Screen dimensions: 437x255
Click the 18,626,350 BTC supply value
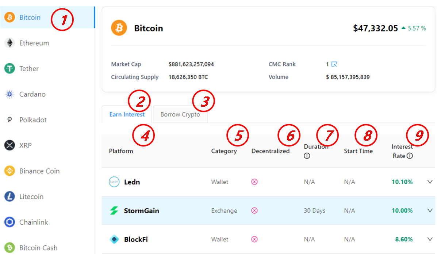pos(188,77)
